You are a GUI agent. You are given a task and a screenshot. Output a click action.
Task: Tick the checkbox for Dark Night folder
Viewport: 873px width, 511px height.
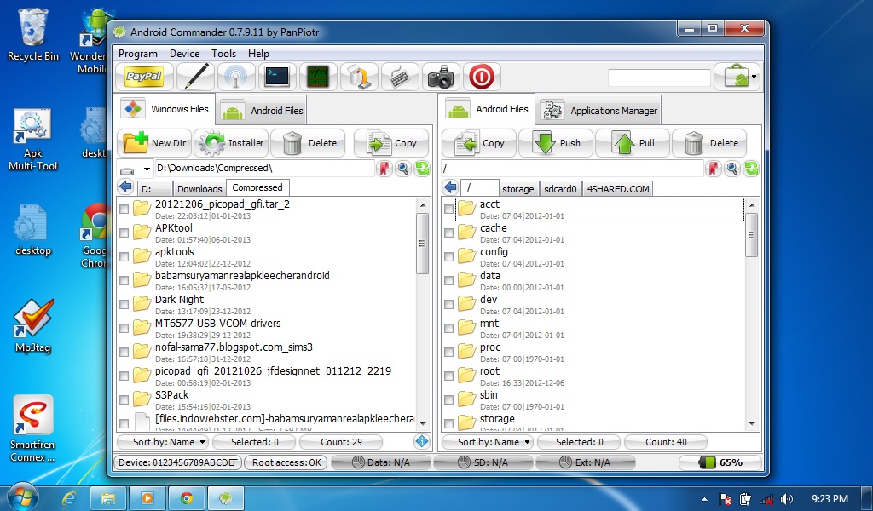point(124,304)
